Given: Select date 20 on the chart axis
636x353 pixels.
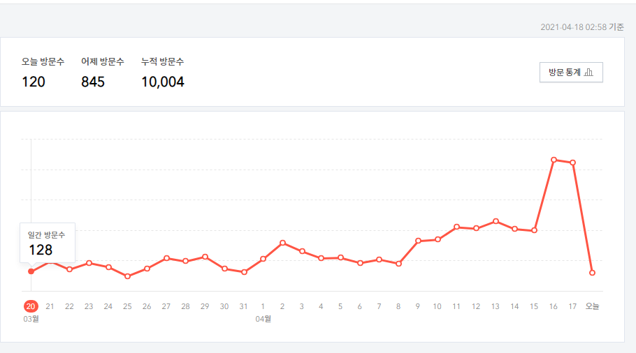Looking at the screenshot, I should (31, 306).
